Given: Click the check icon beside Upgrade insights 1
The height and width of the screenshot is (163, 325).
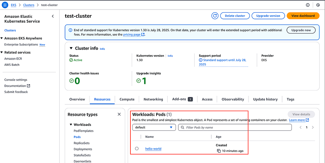Looking at the screenshot, I should tap(139, 81).
